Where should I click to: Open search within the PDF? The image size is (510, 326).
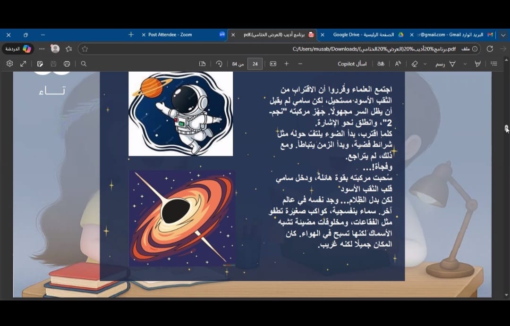85,64
